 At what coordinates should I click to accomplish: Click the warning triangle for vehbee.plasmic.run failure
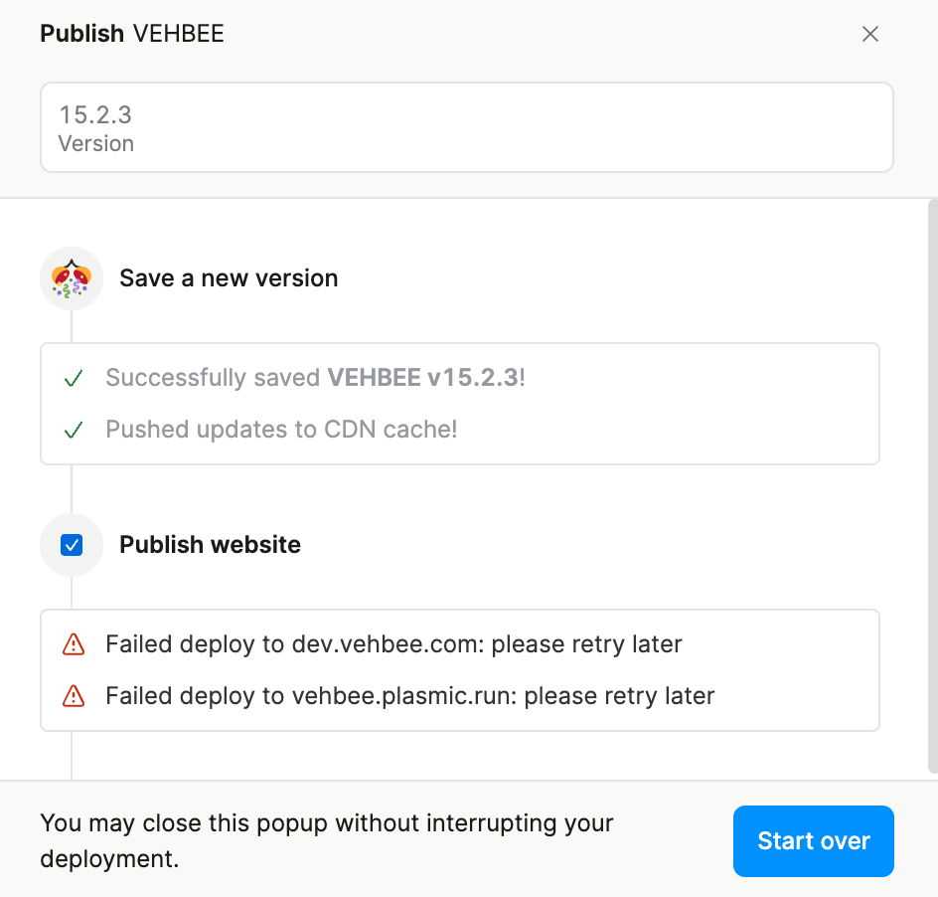(73, 695)
